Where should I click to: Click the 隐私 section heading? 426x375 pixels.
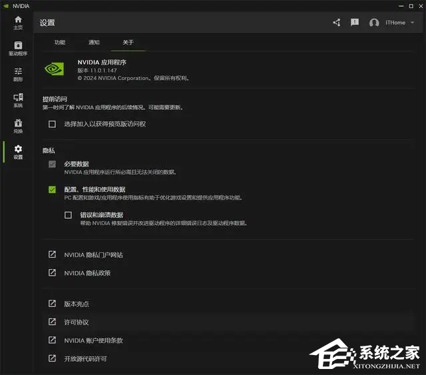49,151
